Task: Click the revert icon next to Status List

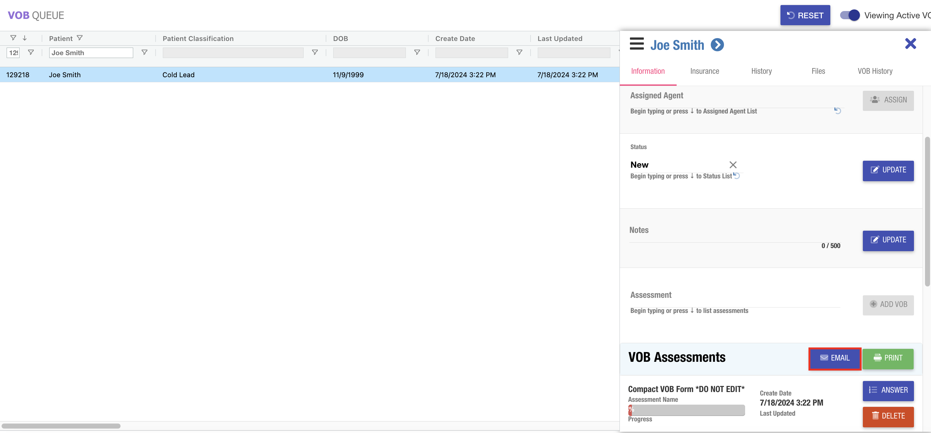Action: tap(737, 176)
